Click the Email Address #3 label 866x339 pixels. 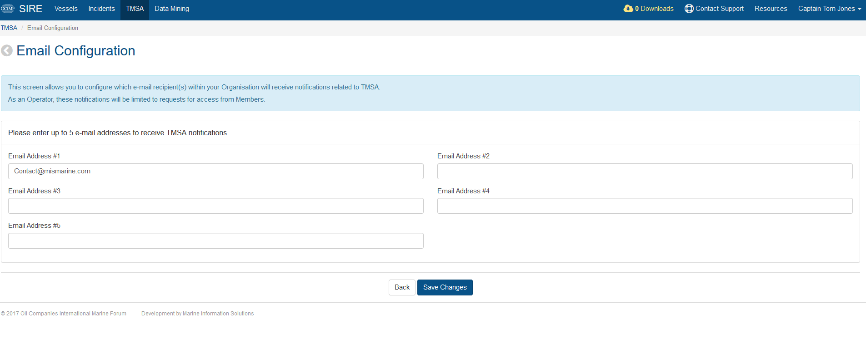click(34, 191)
